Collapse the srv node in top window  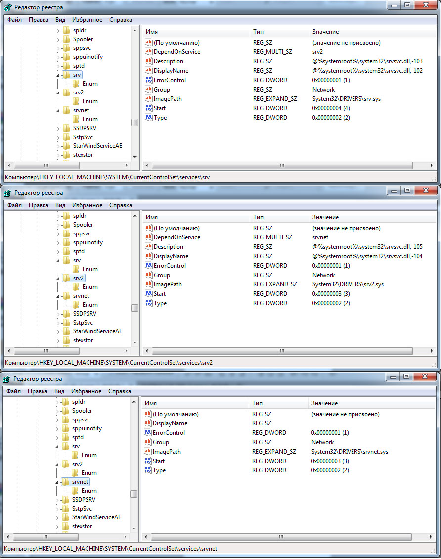click(x=58, y=75)
